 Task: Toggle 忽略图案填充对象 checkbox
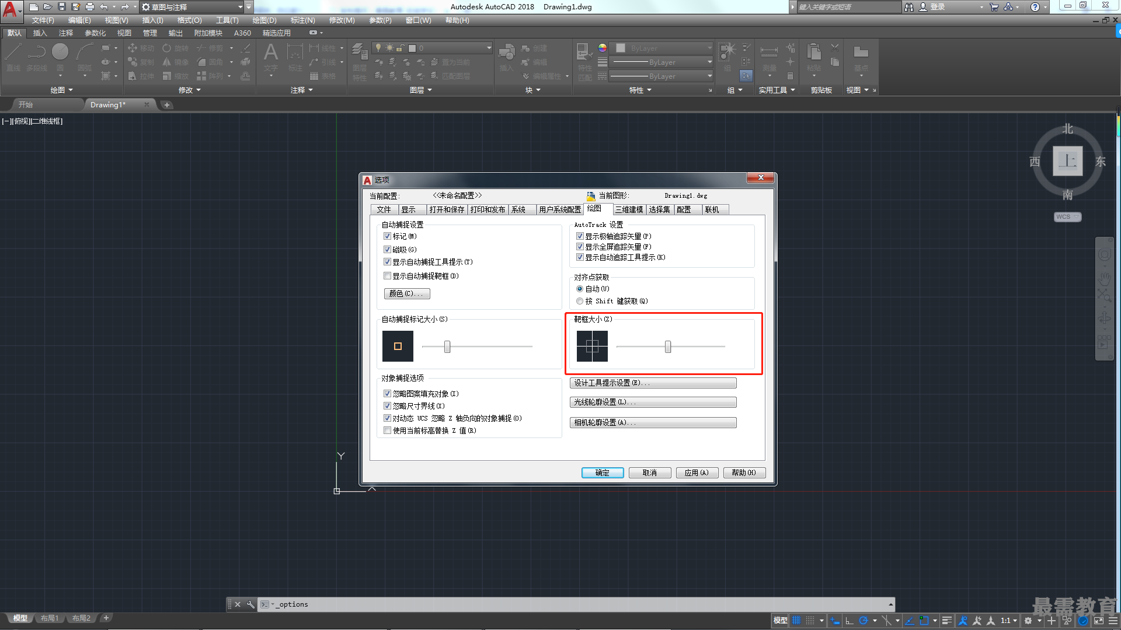(388, 393)
